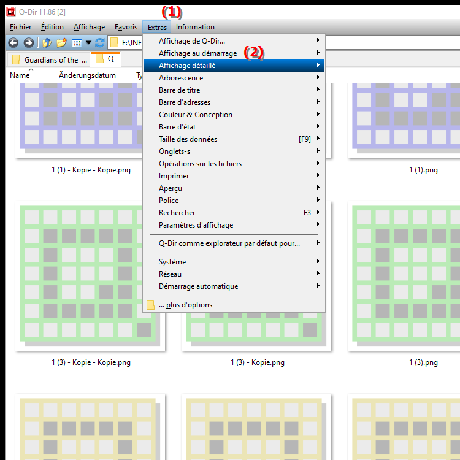Screen dimensions: 460x460
Task: Open Affichage détaillé submenu
Action: (234, 66)
